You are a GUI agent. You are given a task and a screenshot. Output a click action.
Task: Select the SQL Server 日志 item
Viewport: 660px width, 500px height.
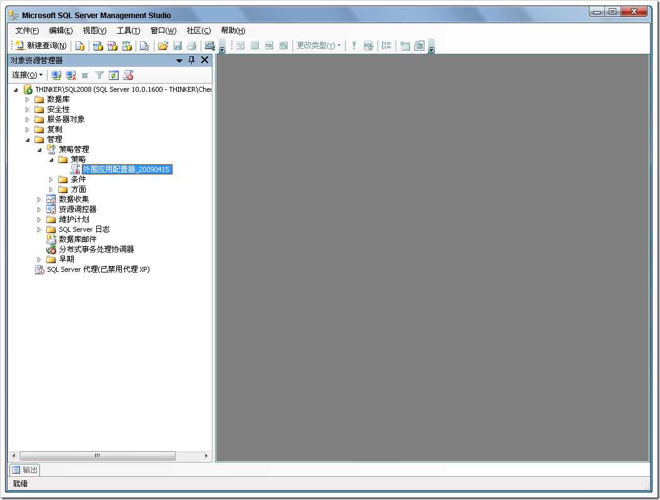[x=84, y=229]
